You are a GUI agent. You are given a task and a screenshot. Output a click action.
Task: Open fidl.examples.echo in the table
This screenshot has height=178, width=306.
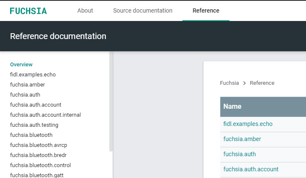pyautogui.click(x=248, y=124)
